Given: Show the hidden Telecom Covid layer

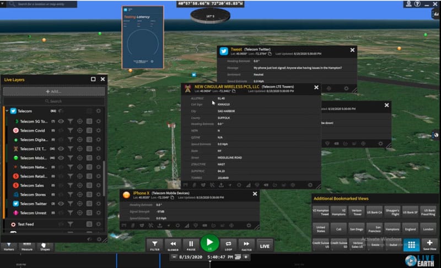Looking at the screenshot, I should tap(61, 130).
